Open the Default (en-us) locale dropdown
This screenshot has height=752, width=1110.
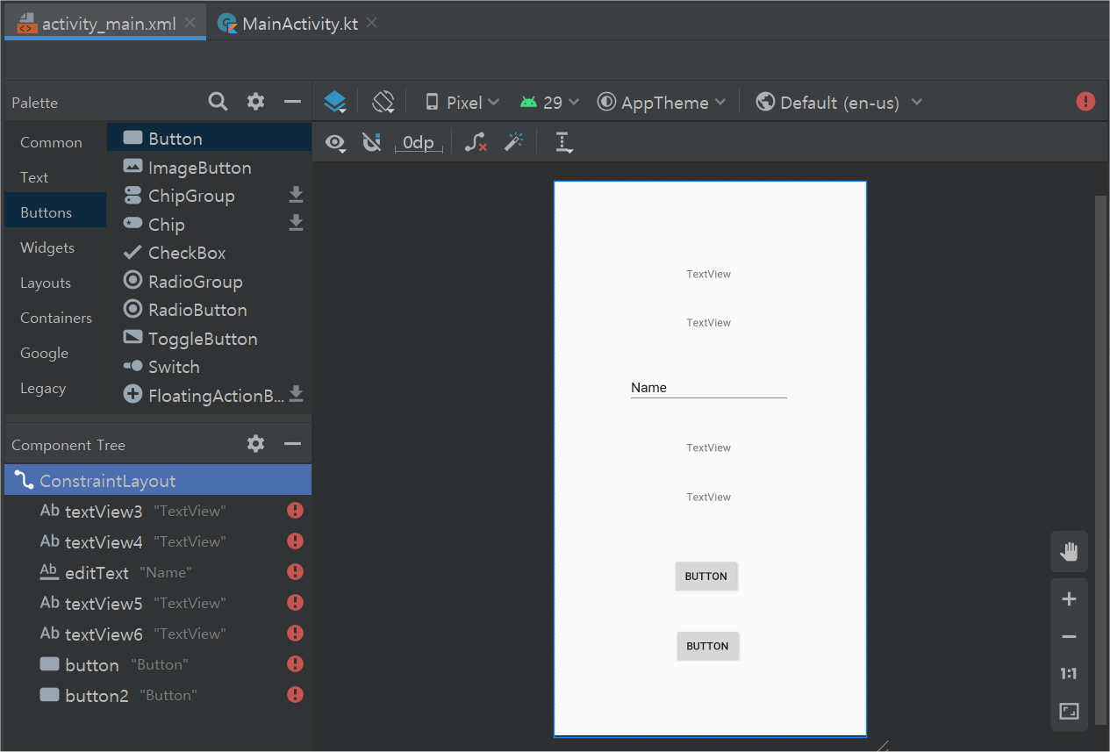[839, 103]
